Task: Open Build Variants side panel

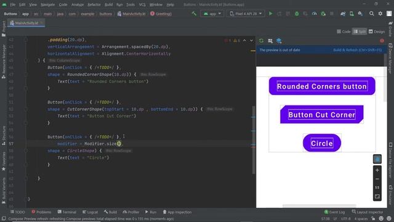Action: point(4,191)
